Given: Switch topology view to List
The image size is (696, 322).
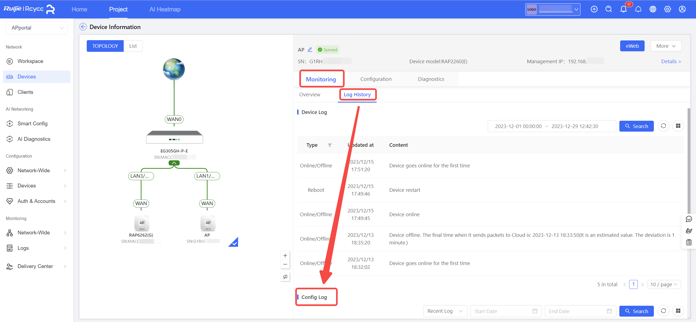Looking at the screenshot, I should pos(133,46).
